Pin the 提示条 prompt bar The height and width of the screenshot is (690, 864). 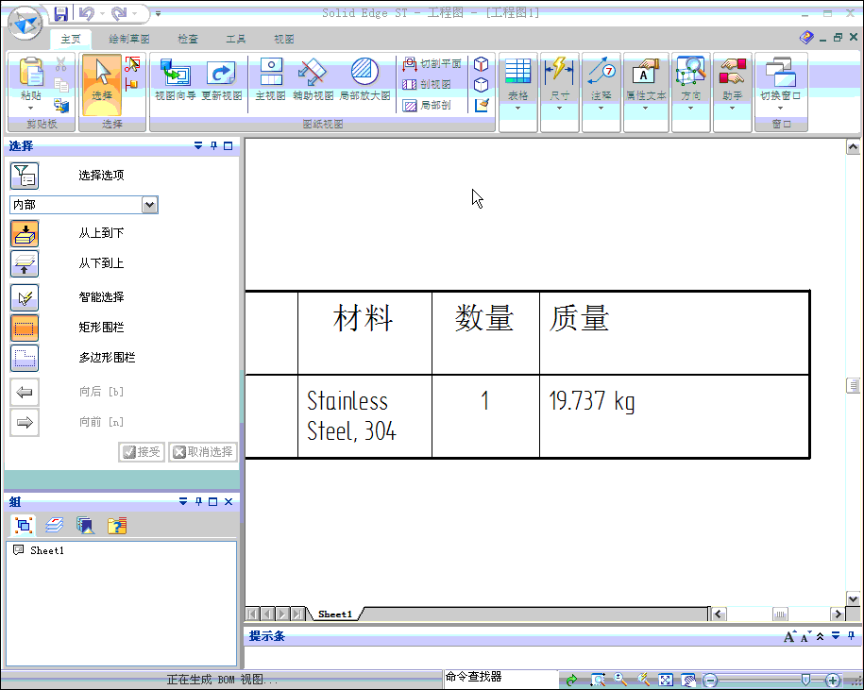(x=852, y=636)
